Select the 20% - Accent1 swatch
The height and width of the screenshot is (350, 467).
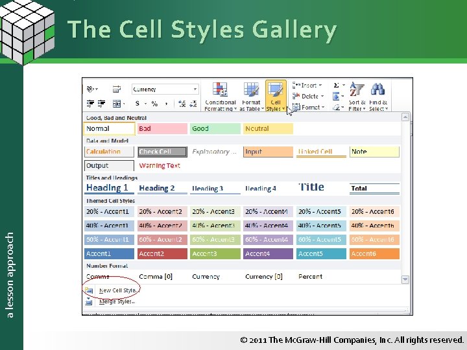coord(110,211)
